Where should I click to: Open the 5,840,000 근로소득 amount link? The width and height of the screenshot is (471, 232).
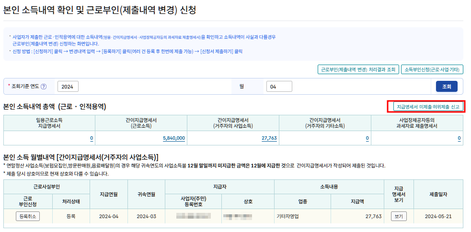click(x=174, y=138)
